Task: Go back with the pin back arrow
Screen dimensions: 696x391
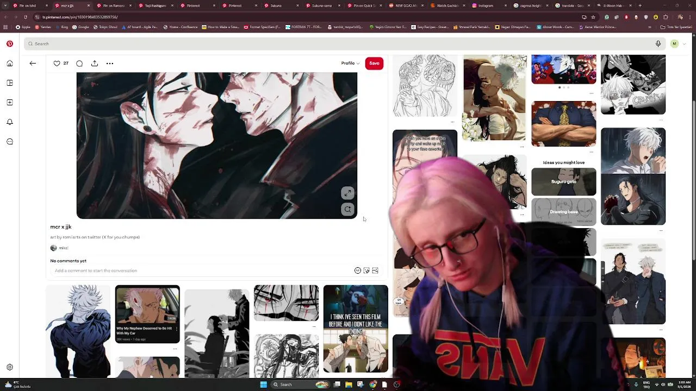Action: [x=33, y=64]
